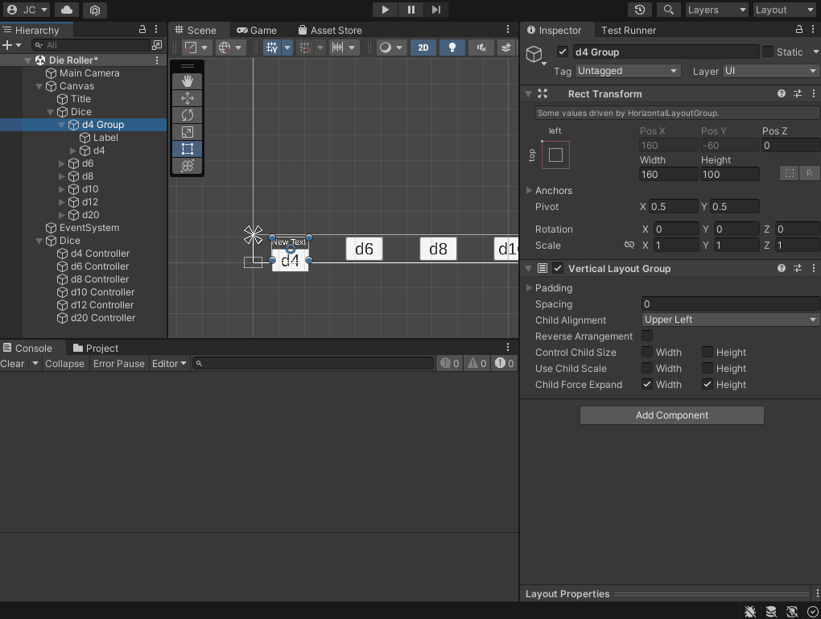The image size is (821, 619).
Task: Switch to the Project tab
Action: (96, 349)
